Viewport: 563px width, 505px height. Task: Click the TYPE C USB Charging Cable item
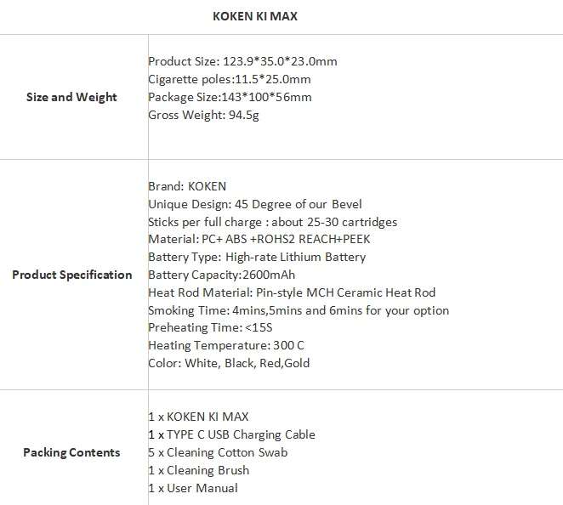coord(231,434)
